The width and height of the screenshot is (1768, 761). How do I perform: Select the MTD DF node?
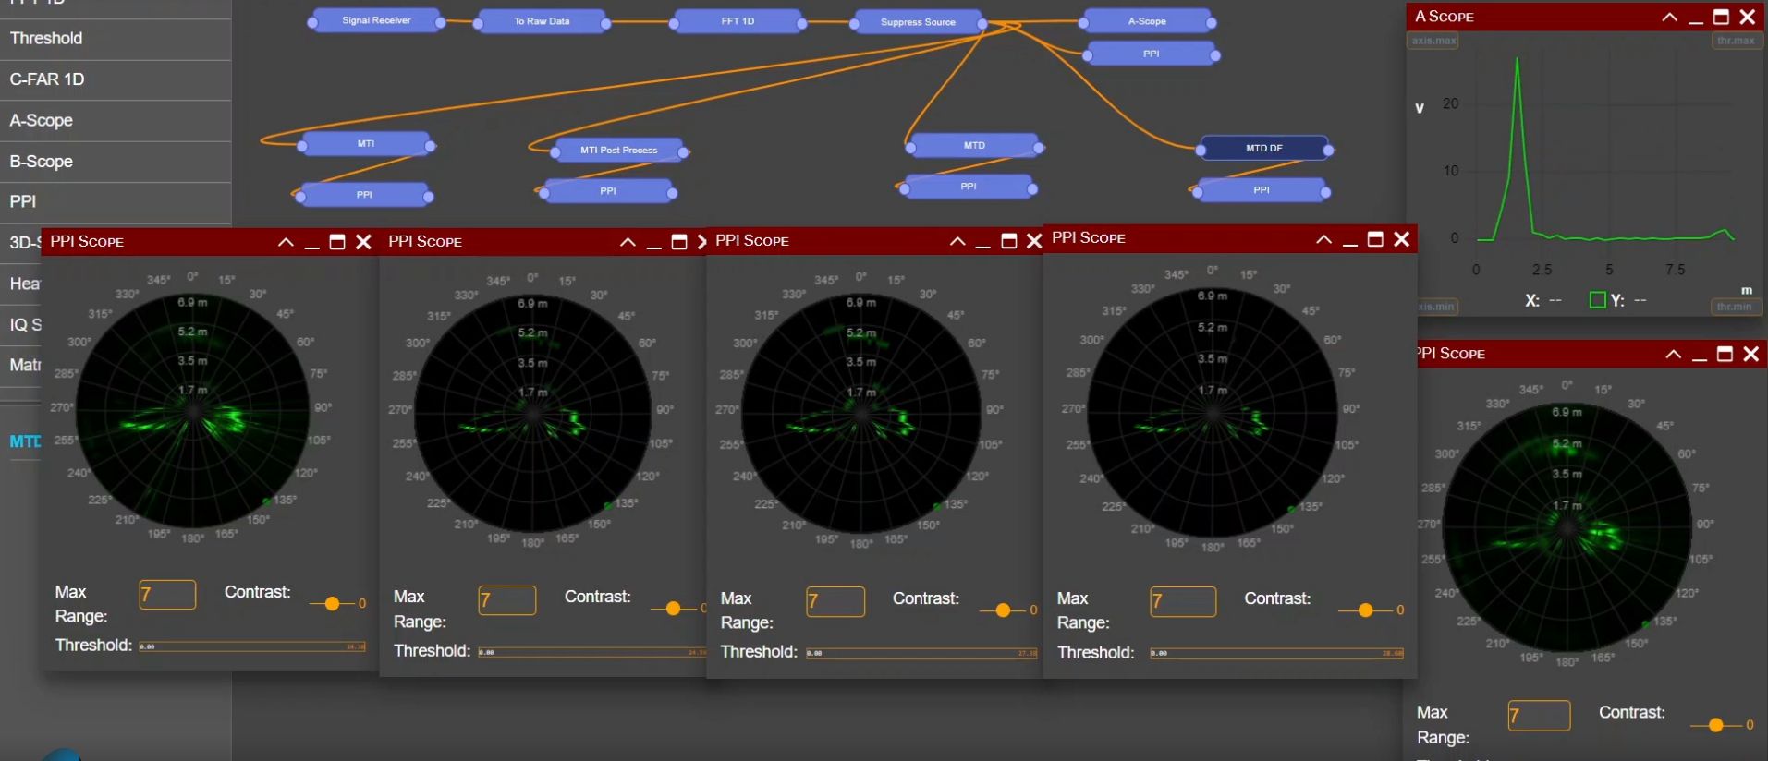1262,148
